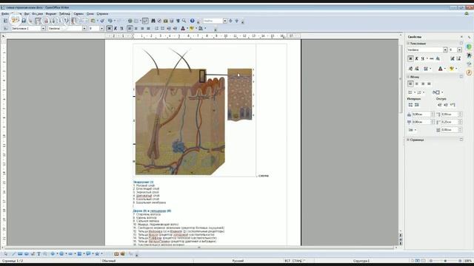Apply highlighting color from formatting toolbar
This screenshot has width=474, height=266.
tap(192, 28)
